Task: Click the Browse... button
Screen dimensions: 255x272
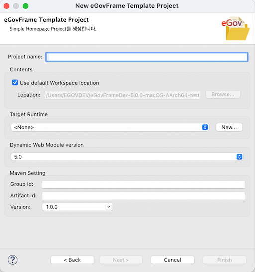Action: pos(223,94)
